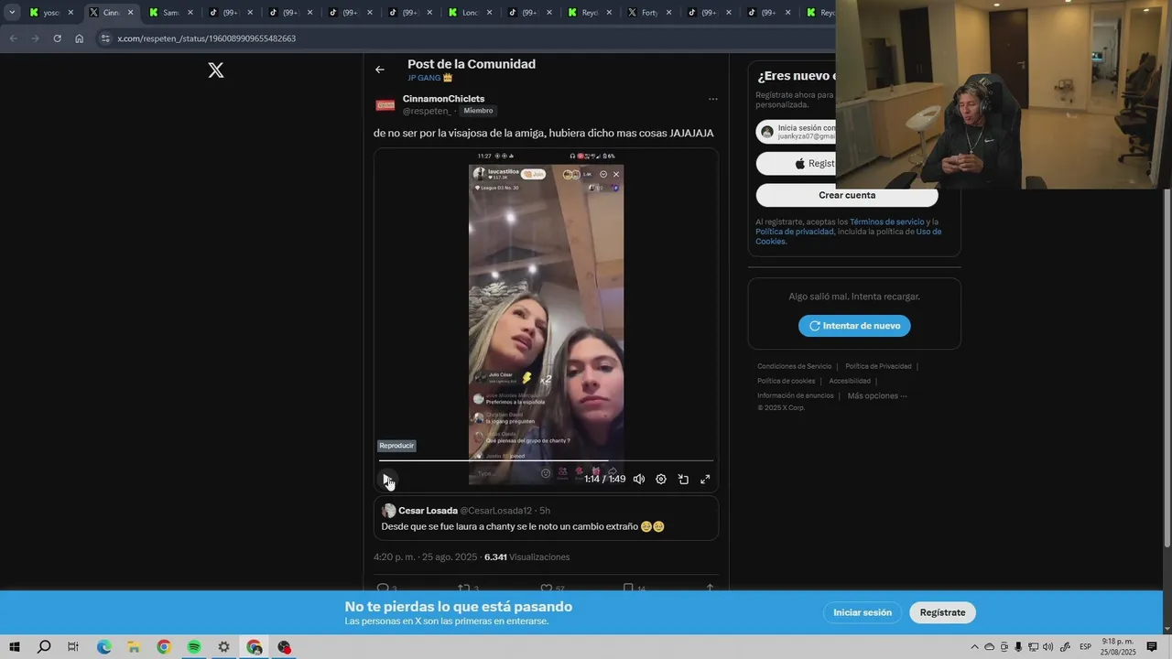Mute the video volume

639,479
